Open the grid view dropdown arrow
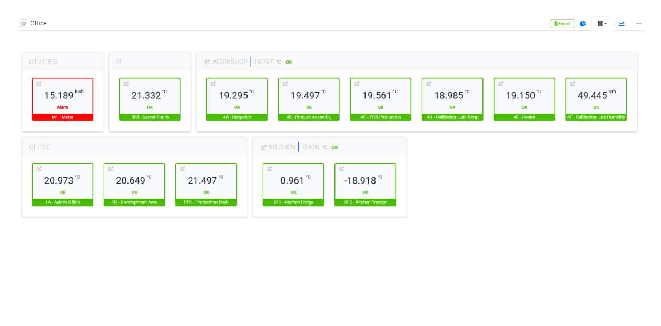 click(606, 24)
